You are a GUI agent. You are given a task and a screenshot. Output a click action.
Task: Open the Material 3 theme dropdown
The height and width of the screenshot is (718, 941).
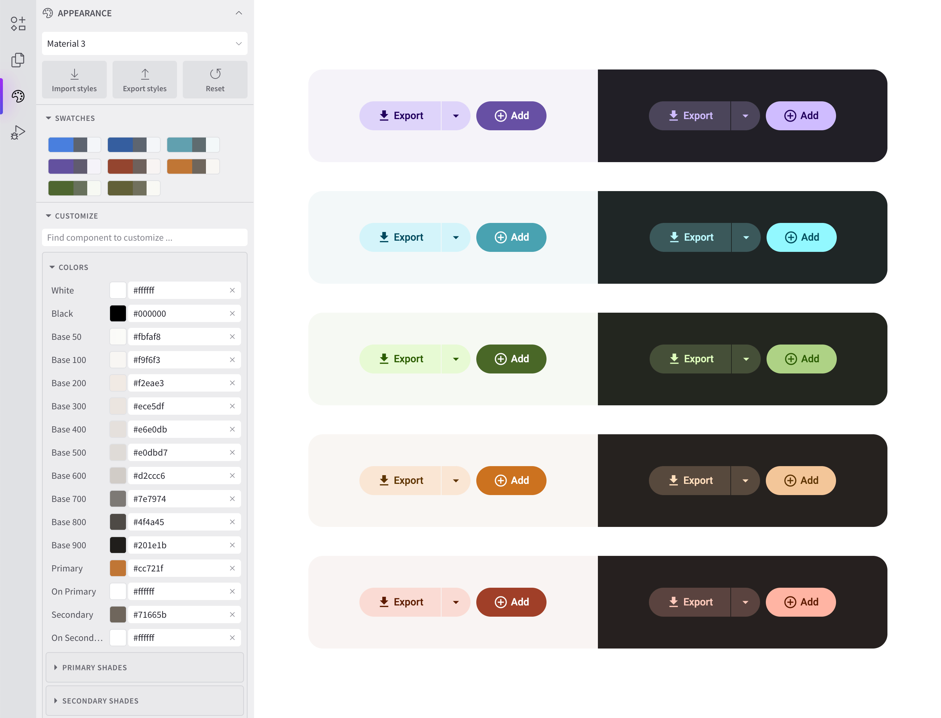145,43
